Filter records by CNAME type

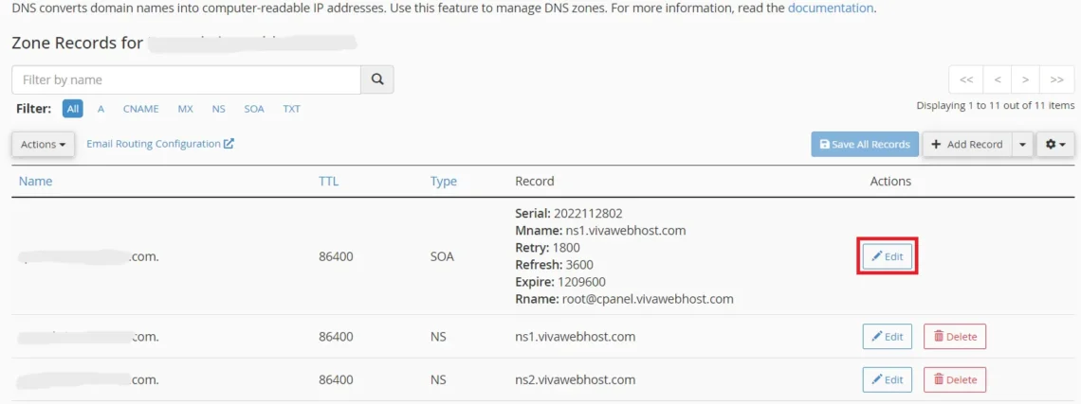pos(141,109)
